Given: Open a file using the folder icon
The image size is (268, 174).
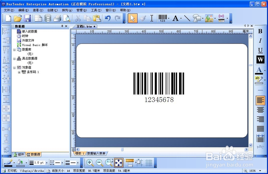Looking at the screenshot, I should (x=18, y=18).
